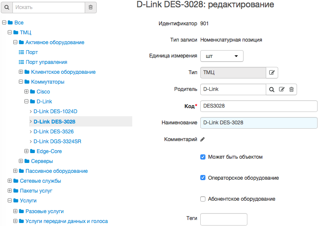Click the Серверы folder icon

(x=27, y=161)
